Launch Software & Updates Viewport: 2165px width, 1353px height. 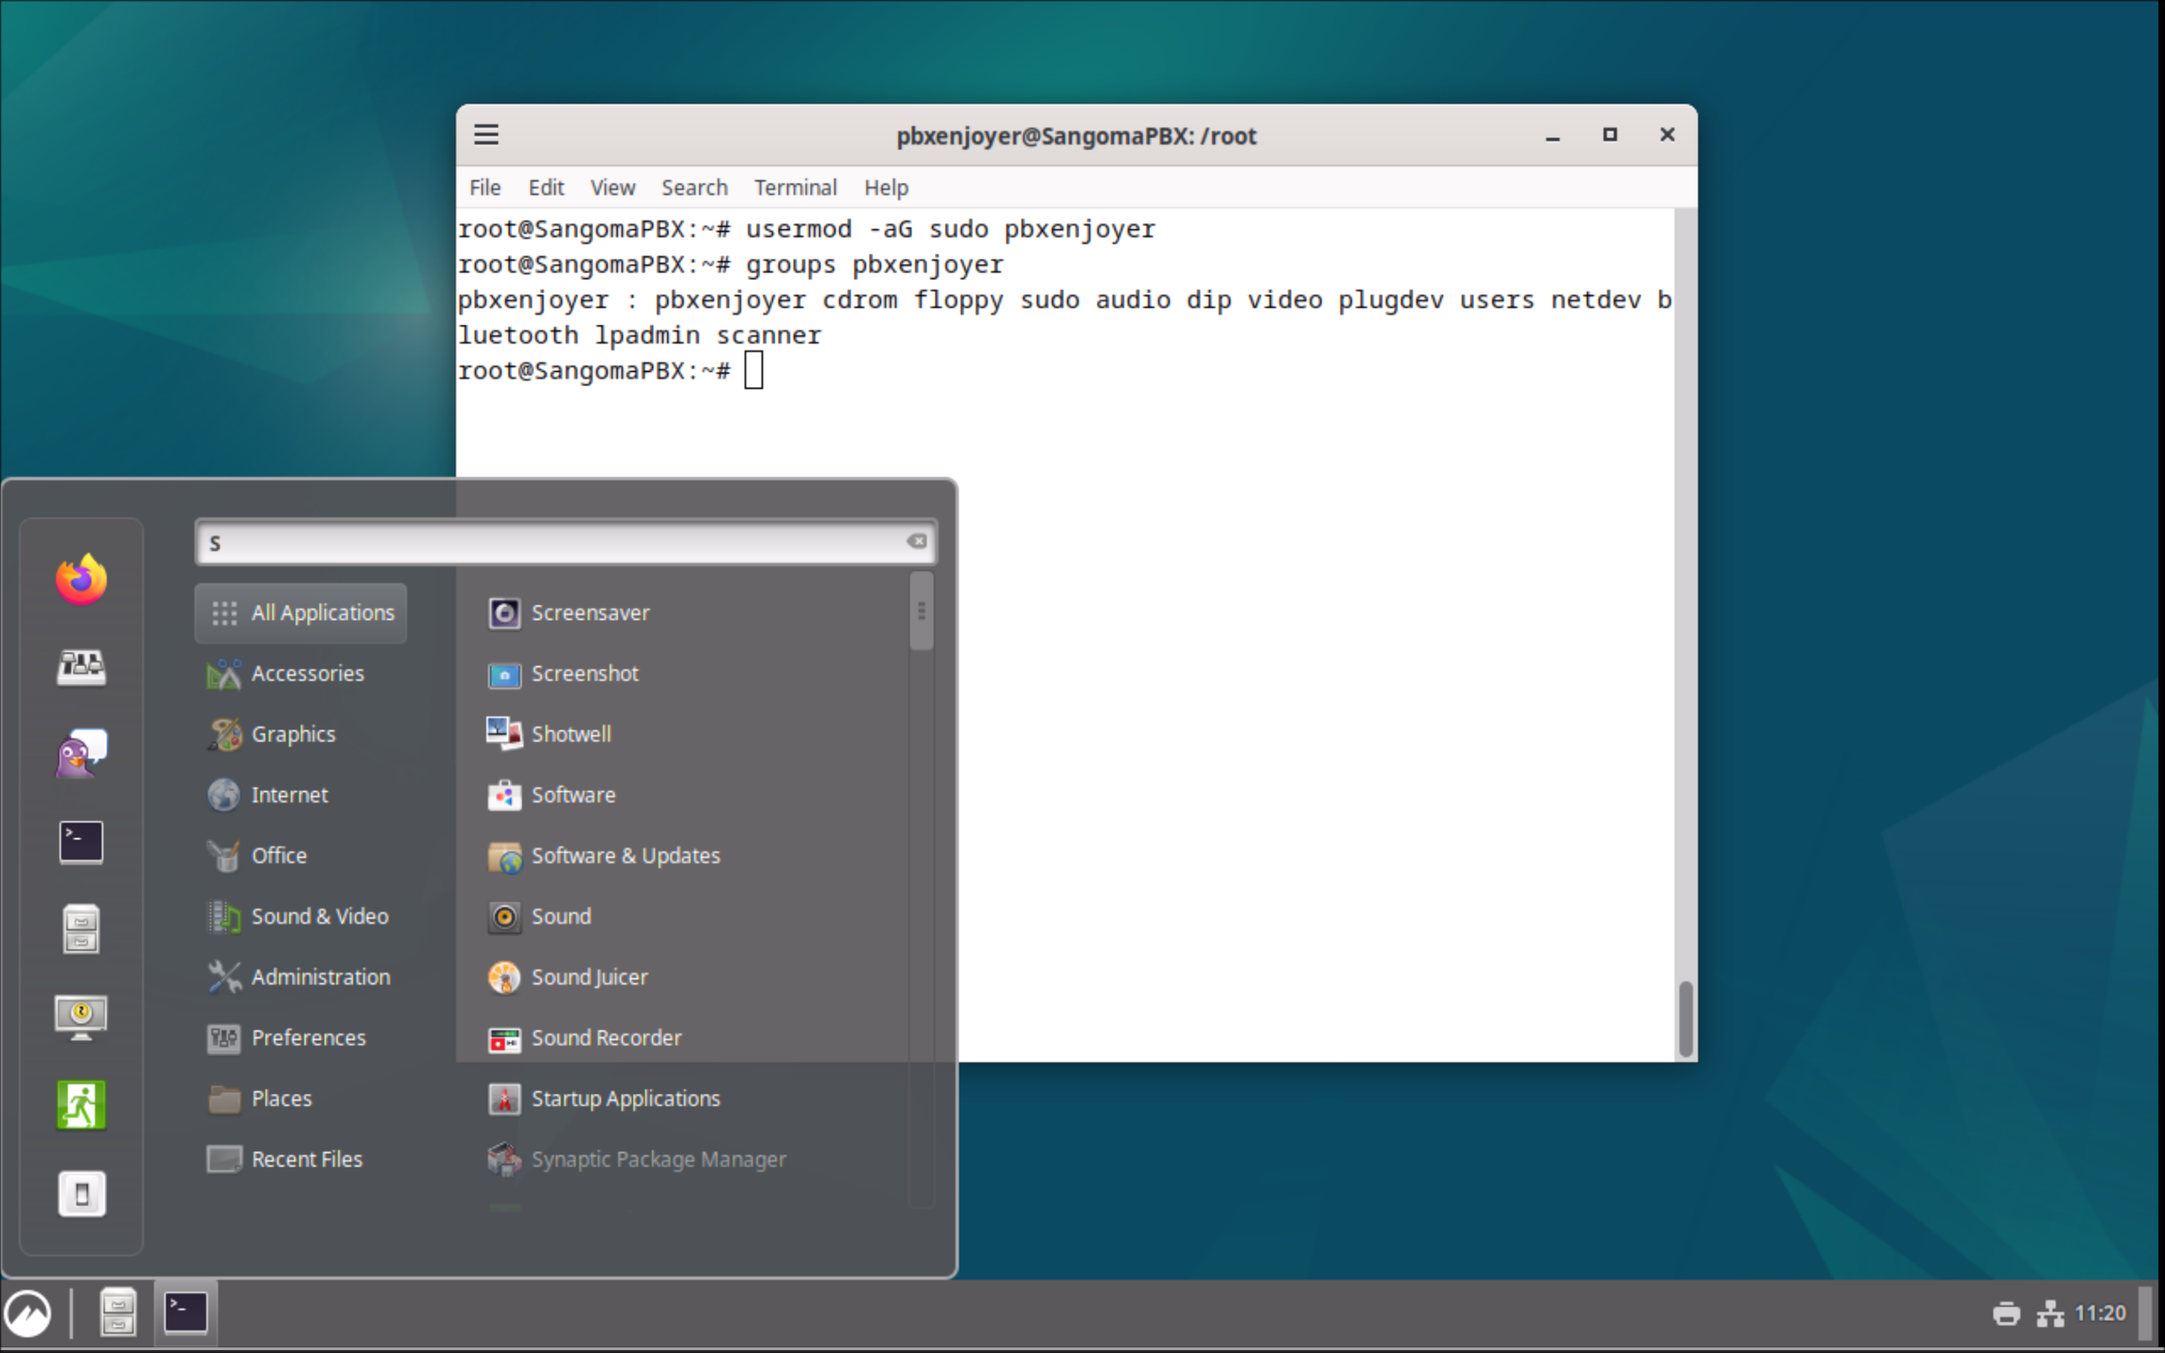625,855
